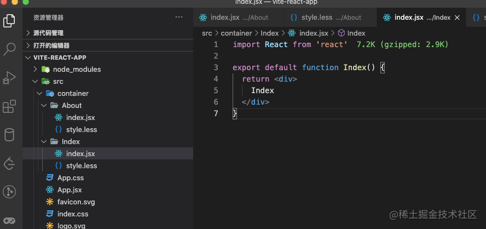This screenshot has width=486, height=229.
Task: Open Run and Debug view
Action: 9,78
